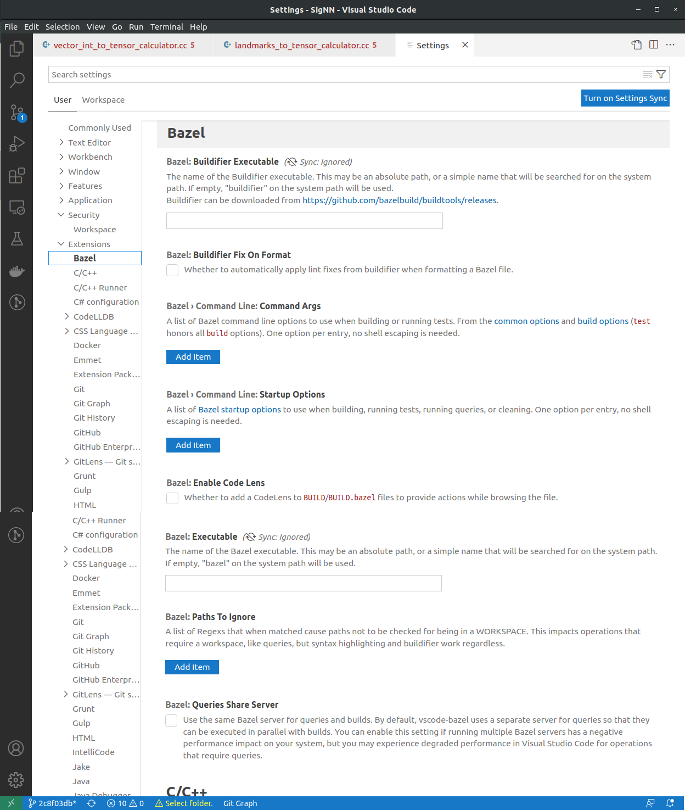Switch to landmarks_to_tensor_calculator.cc tab
The height and width of the screenshot is (810, 685).
coord(305,45)
